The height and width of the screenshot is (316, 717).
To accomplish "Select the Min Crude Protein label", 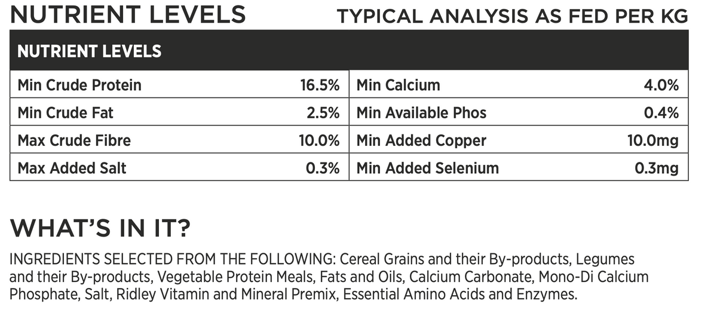I will 79,85.
